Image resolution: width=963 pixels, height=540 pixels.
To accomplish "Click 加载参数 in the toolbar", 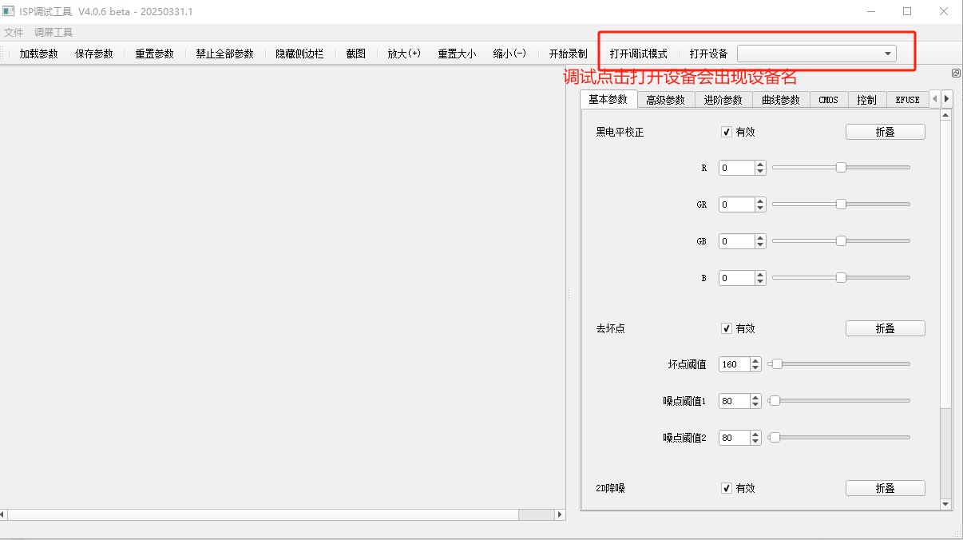I will (39, 54).
